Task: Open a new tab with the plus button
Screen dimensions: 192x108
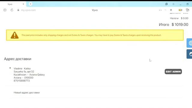Action: pyautogui.click(x=31, y=4)
